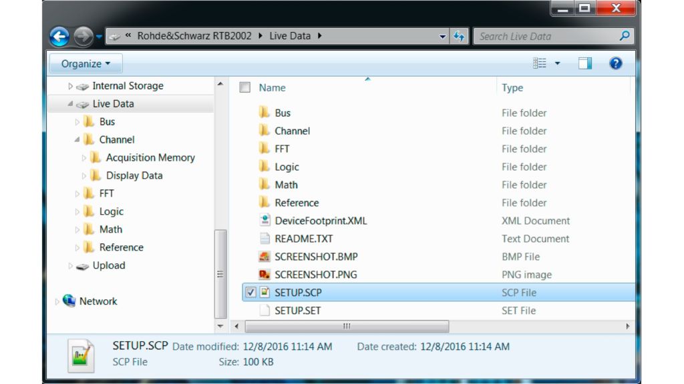The width and height of the screenshot is (684, 384).
Task: Click the SCREENSHOT.PNG file icon
Action: 264,275
